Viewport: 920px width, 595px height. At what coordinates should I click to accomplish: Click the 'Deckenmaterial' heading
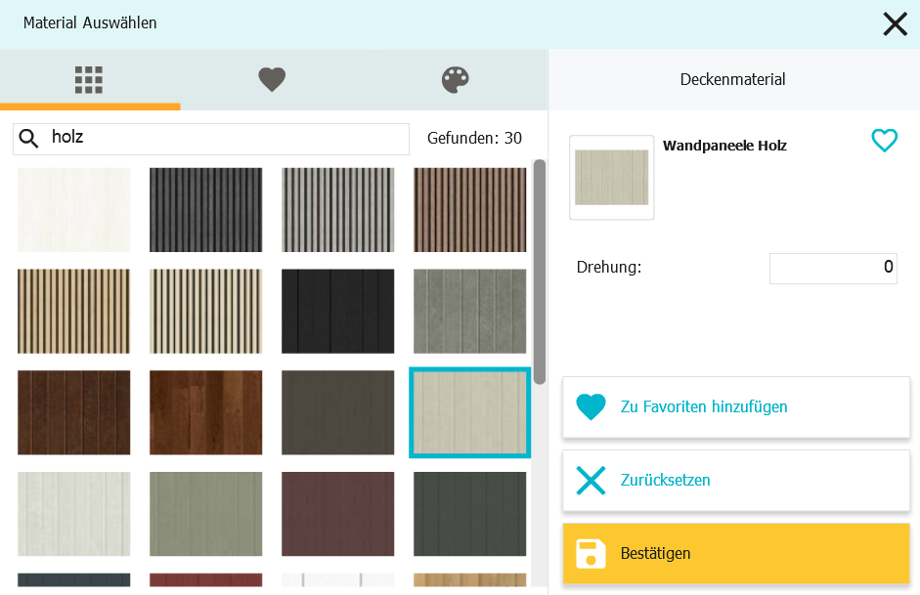pos(732,80)
